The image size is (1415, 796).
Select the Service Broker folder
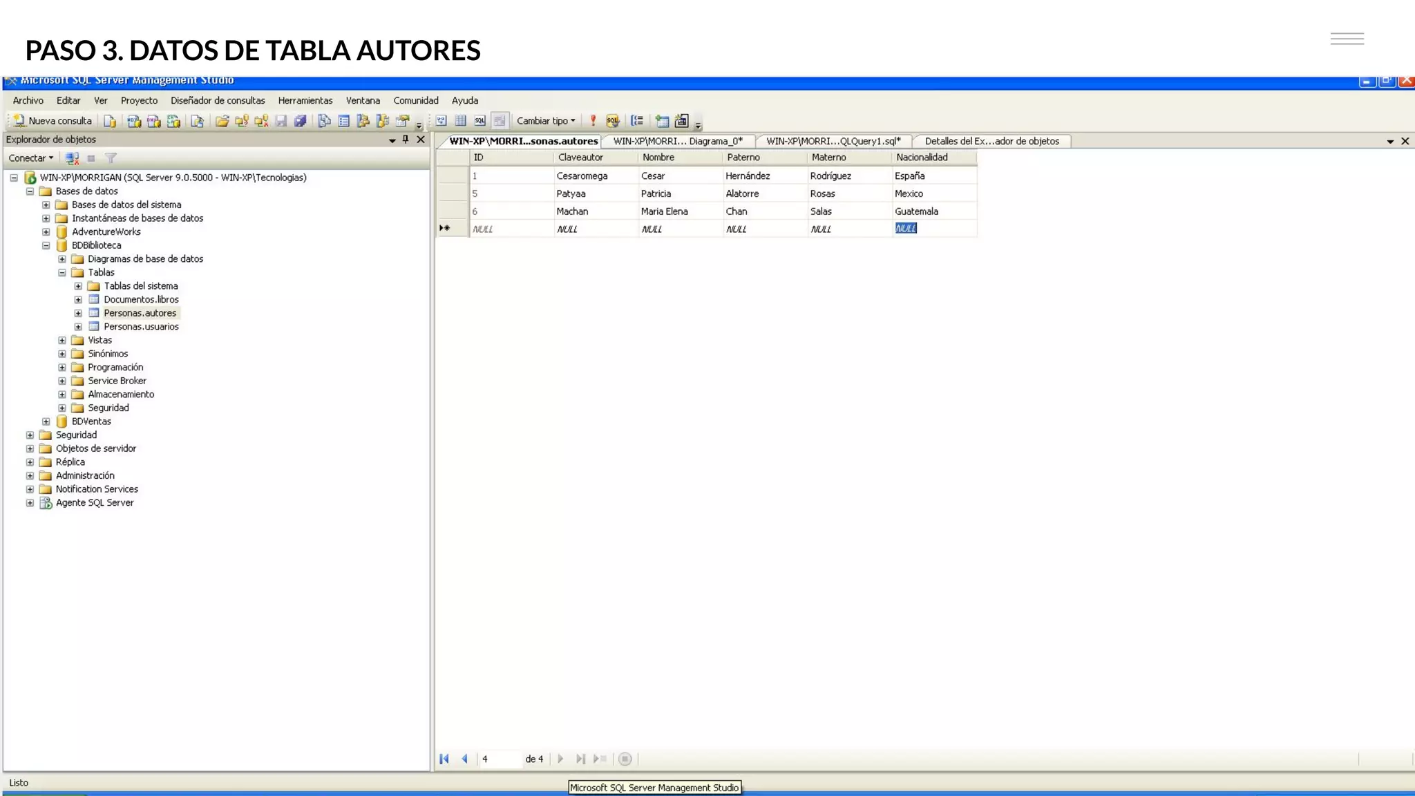click(117, 381)
